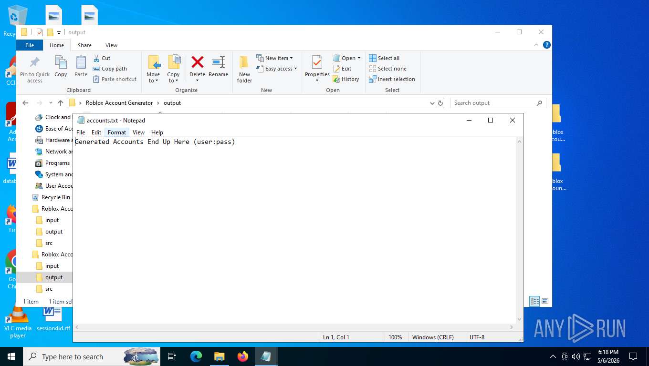Open the notification center icon
This screenshot has width=649, height=366.
633,356
